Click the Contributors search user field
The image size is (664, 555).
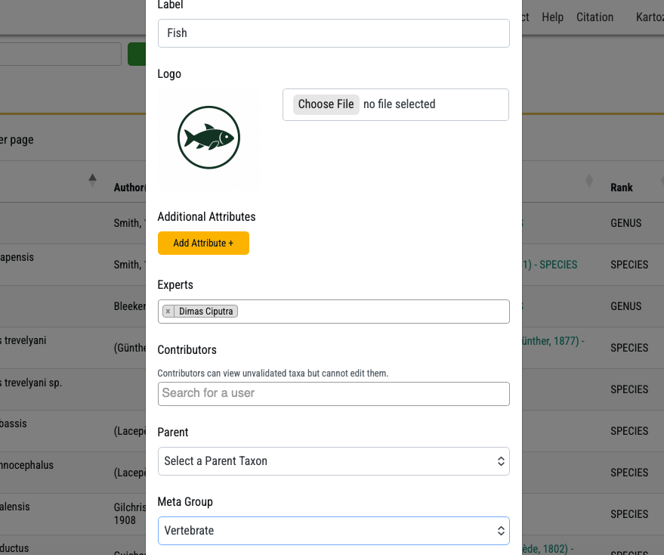pyautogui.click(x=334, y=394)
